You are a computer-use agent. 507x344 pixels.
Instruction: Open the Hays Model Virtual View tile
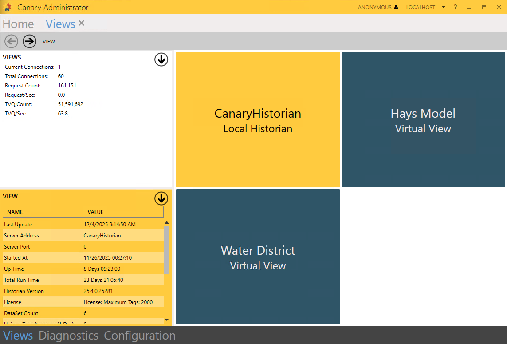423,120
